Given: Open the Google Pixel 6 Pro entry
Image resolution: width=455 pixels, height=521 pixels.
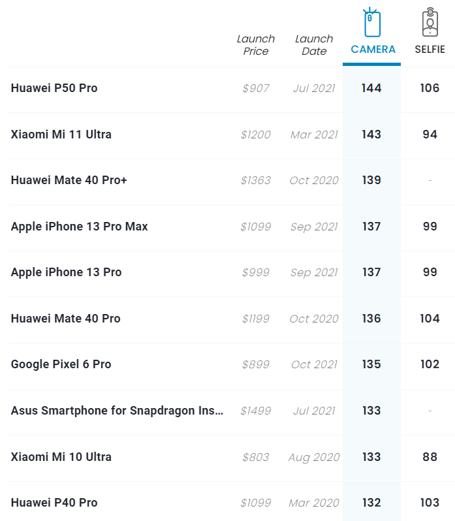Looking at the screenshot, I should click(x=61, y=364).
